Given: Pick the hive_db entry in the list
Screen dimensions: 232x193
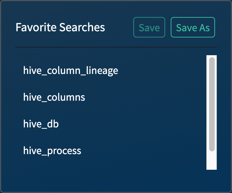Looking at the screenshot, I should [x=41, y=124].
